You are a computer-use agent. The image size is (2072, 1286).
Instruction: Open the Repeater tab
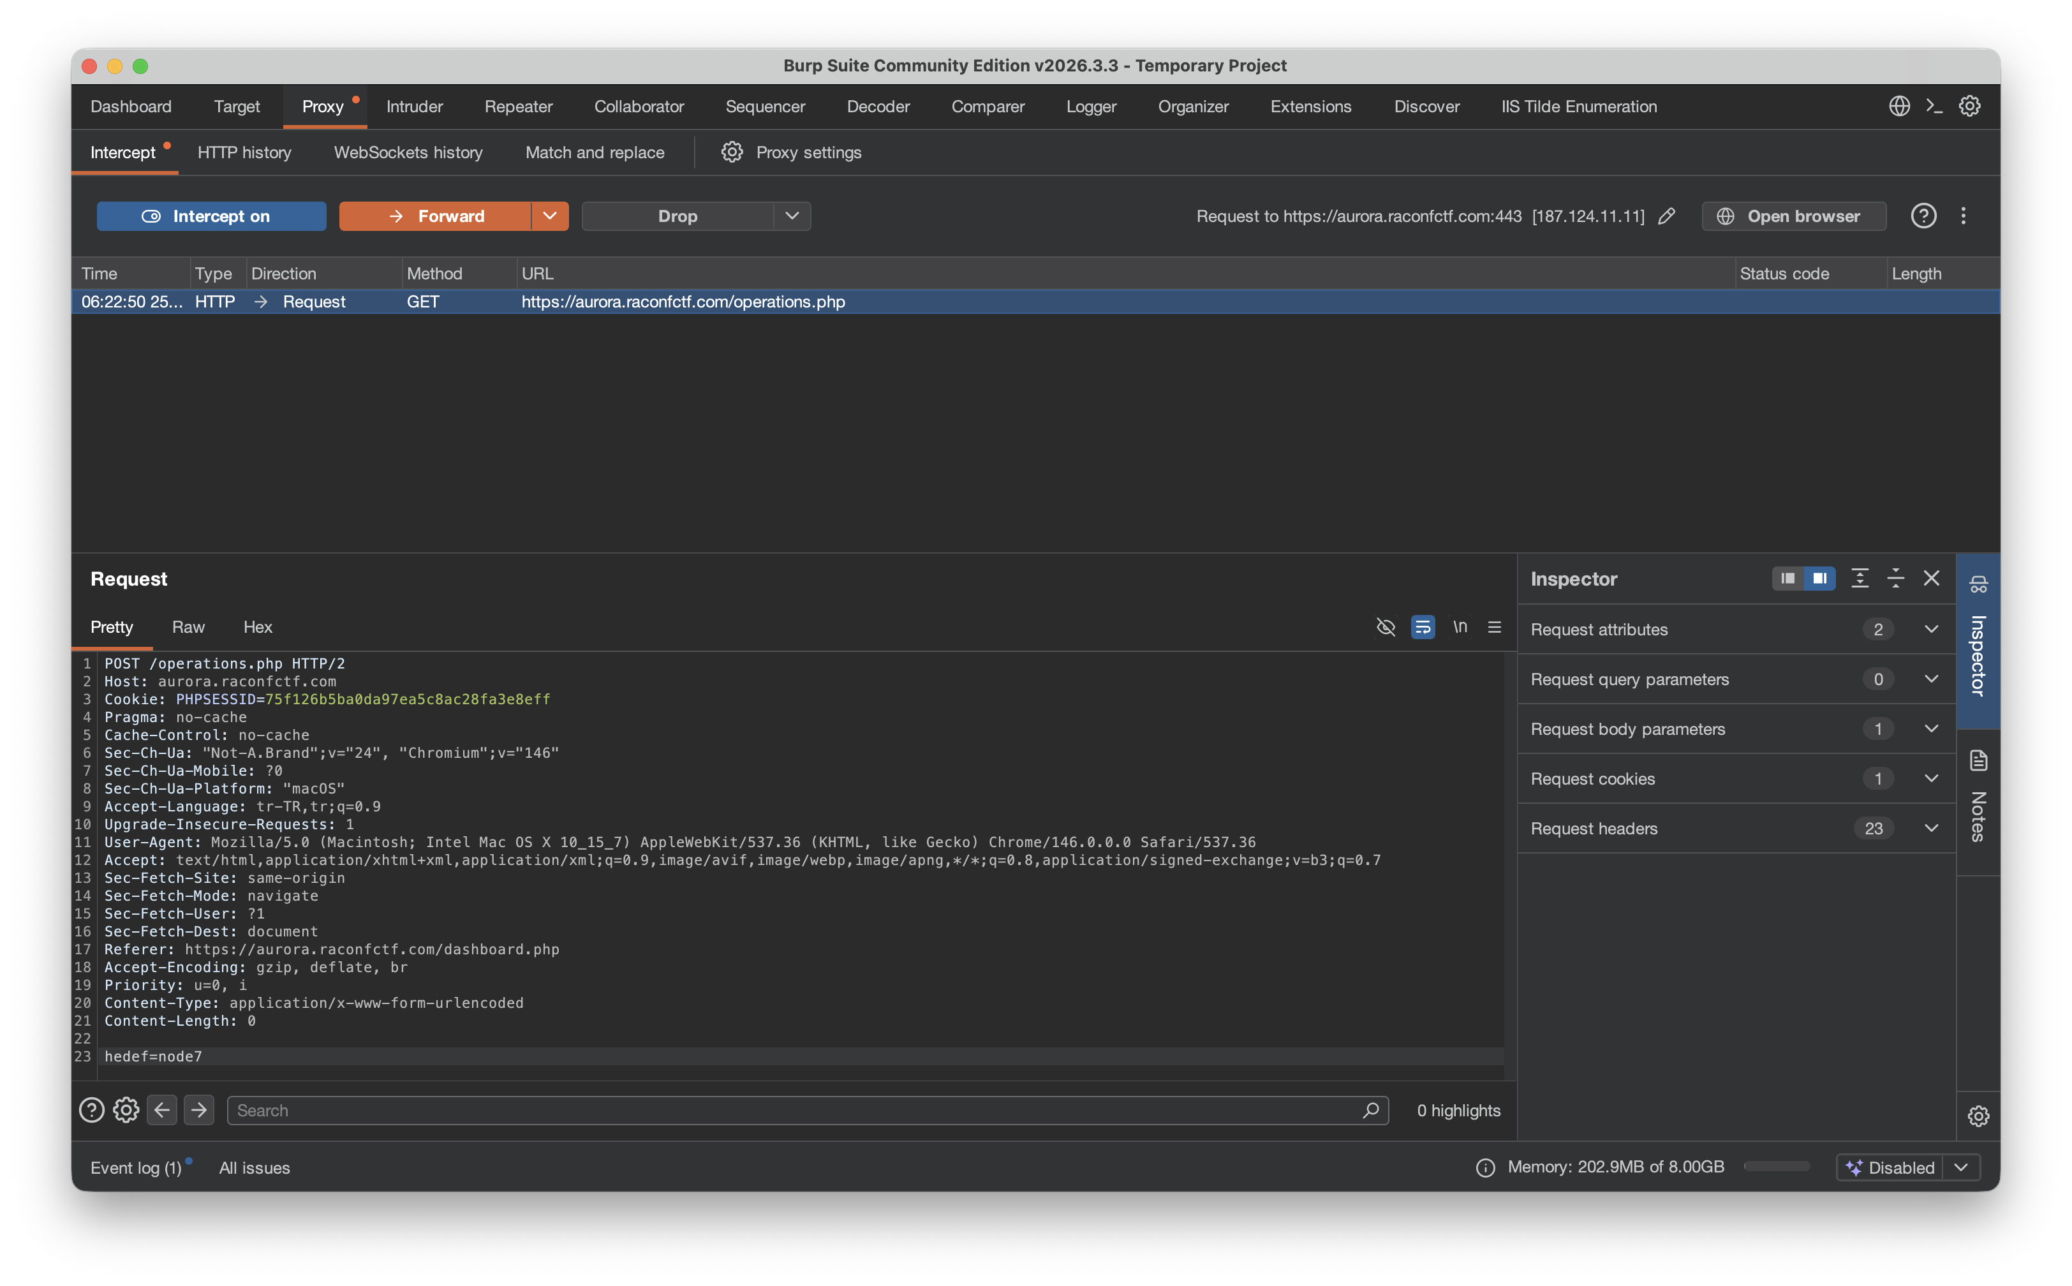518,107
